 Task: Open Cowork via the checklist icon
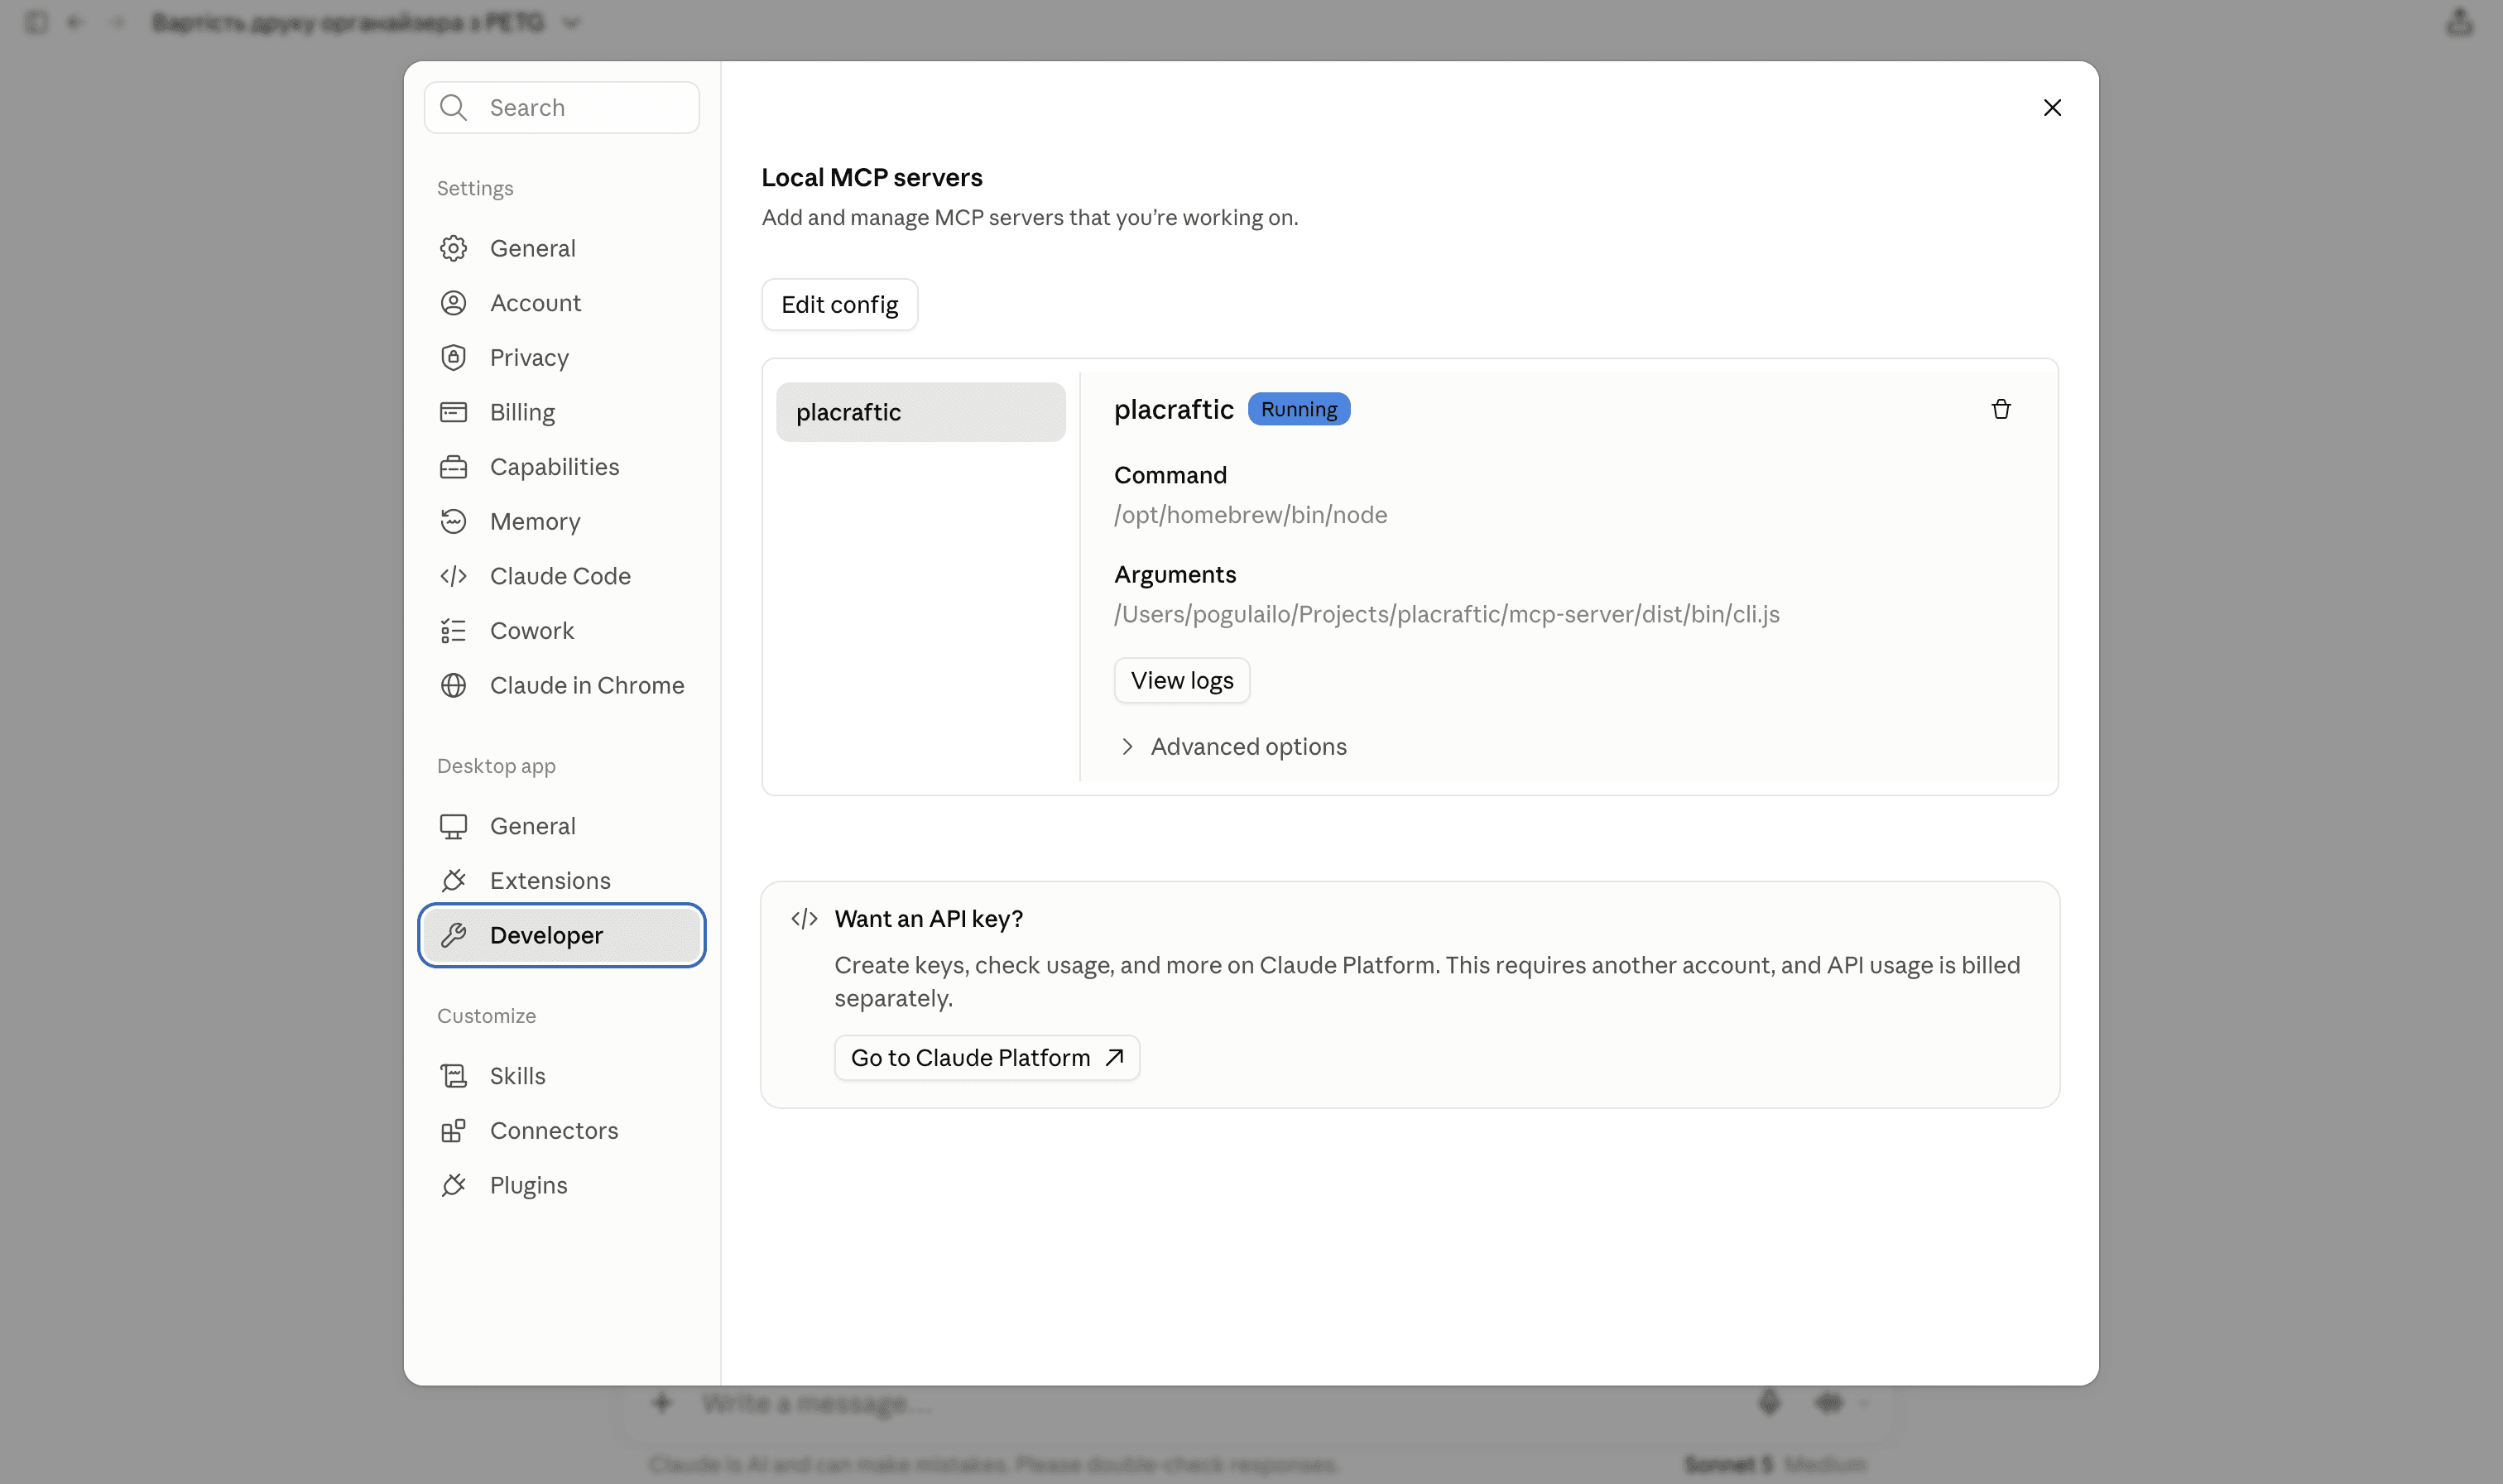(x=453, y=631)
